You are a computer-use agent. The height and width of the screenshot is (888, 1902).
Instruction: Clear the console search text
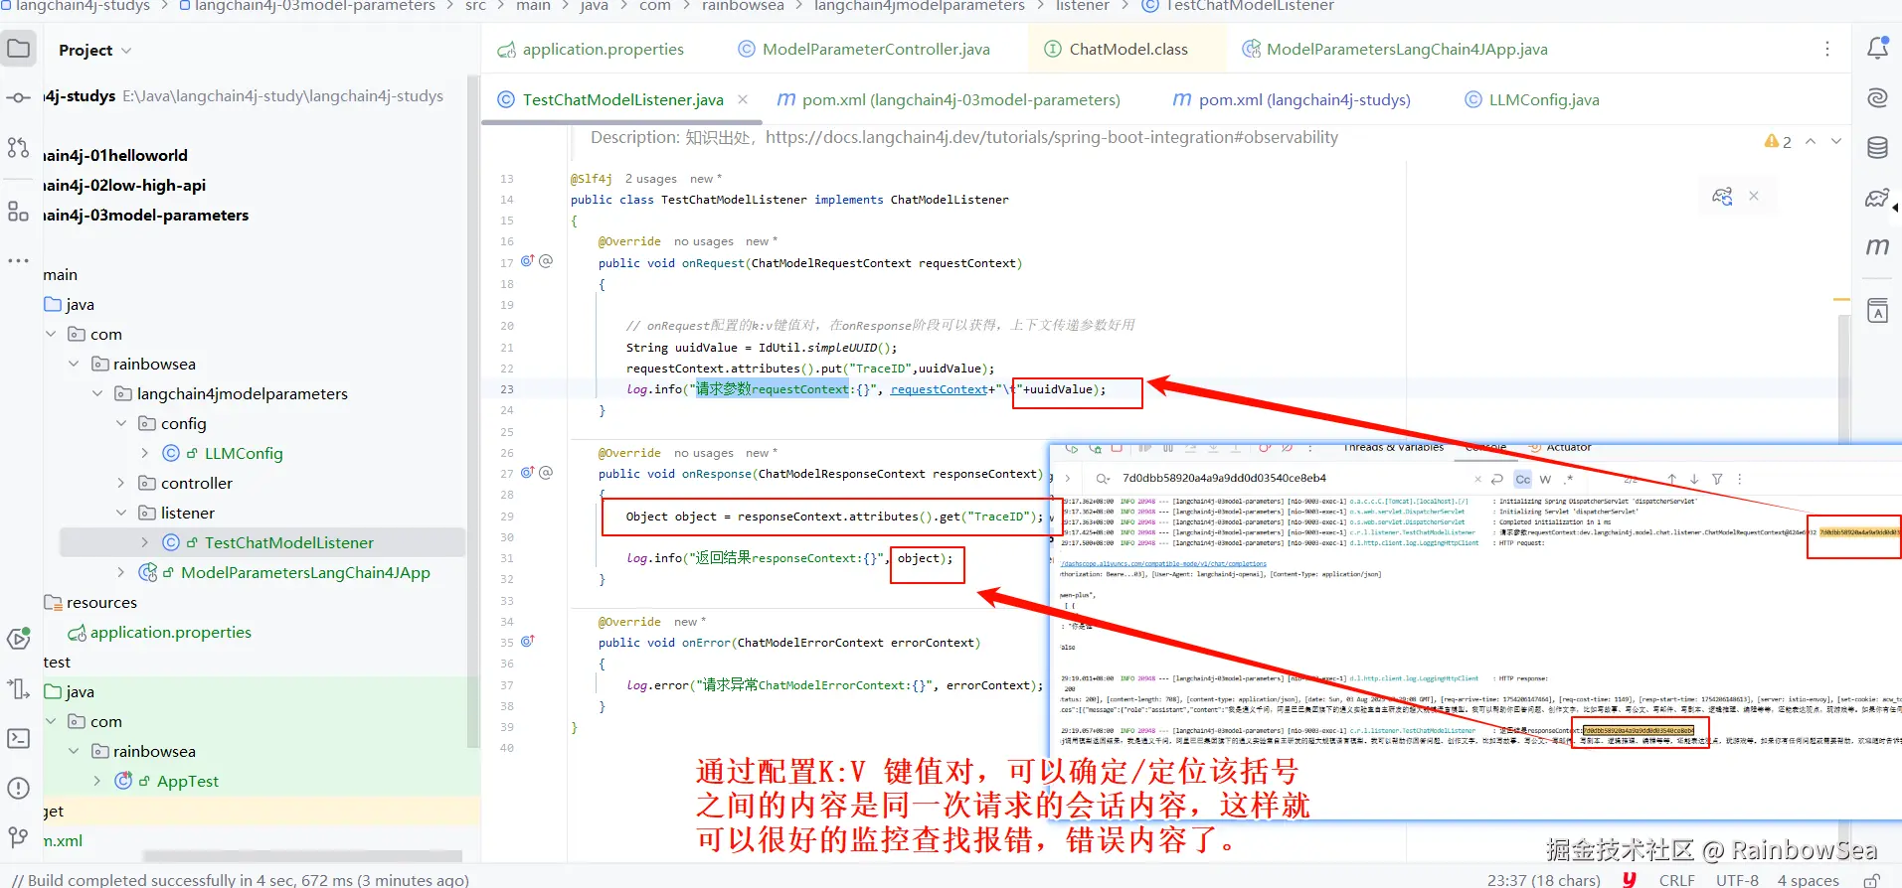click(1477, 479)
